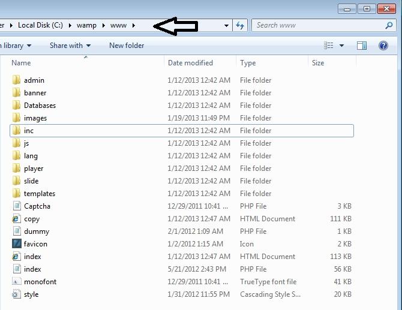The image size is (402, 310).
Task: Close the Explorer window
Action: click(387, 9)
